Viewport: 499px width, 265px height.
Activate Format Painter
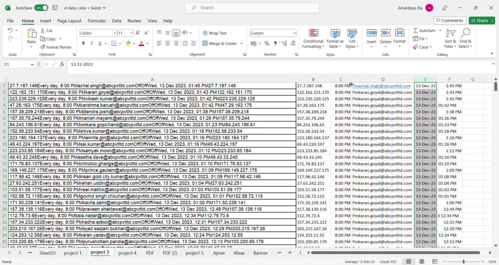(56, 47)
